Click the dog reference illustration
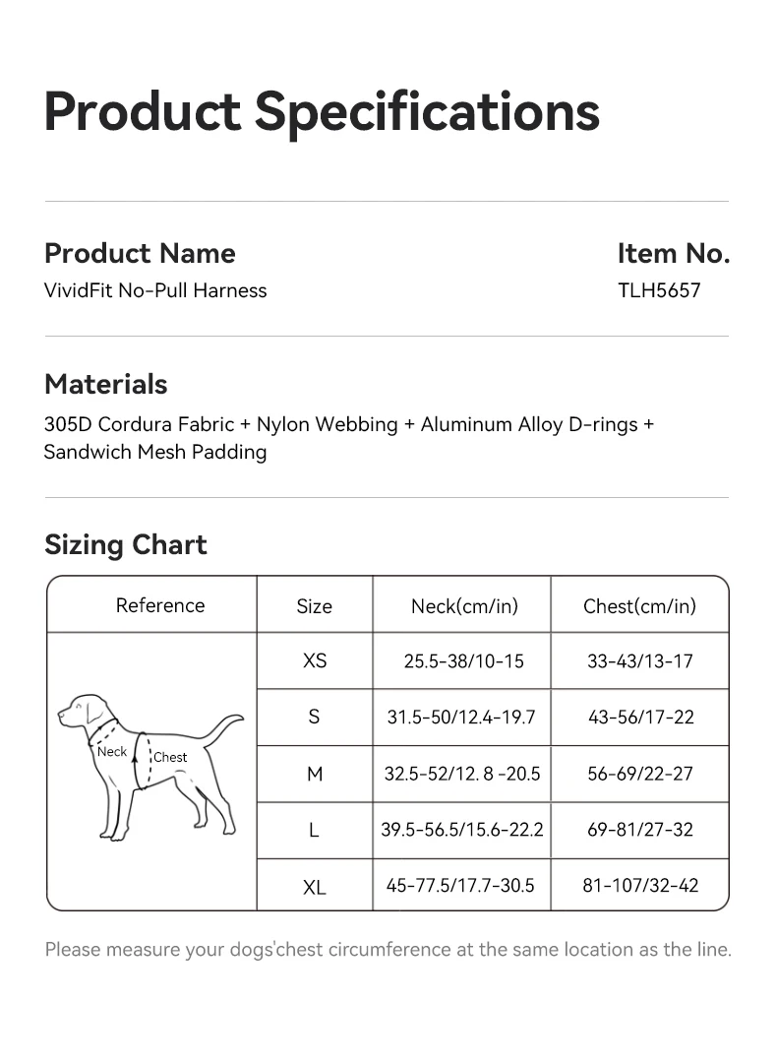 tap(150, 768)
